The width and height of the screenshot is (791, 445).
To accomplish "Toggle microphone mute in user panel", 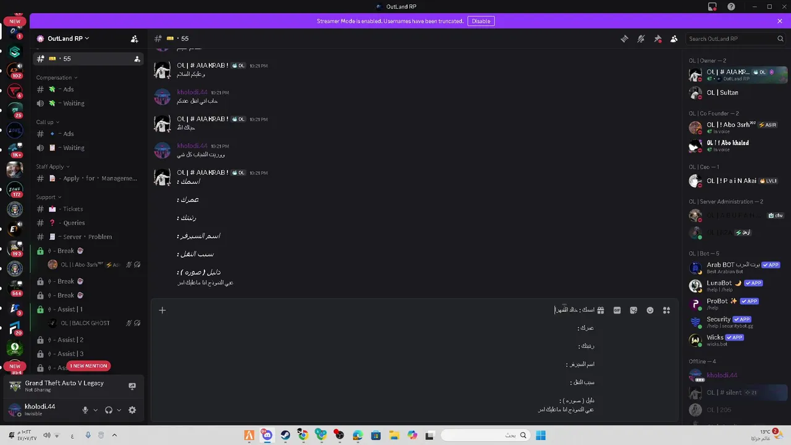I will tap(86, 410).
